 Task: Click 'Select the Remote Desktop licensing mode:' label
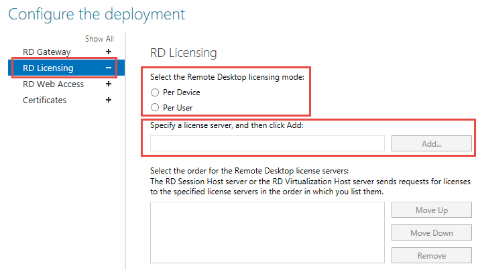[x=227, y=77]
